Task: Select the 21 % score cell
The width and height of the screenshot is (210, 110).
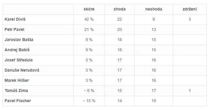Action: (89, 29)
